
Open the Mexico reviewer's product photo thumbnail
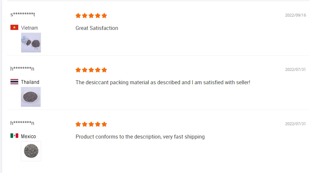click(31, 151)
